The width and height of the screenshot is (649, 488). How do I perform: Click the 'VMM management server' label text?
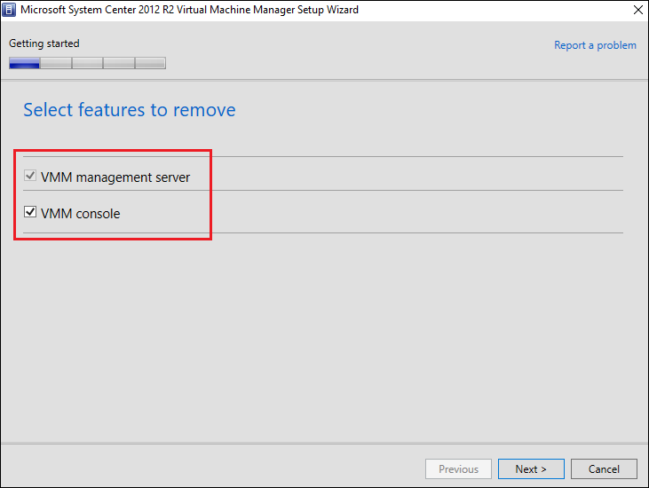115,177
